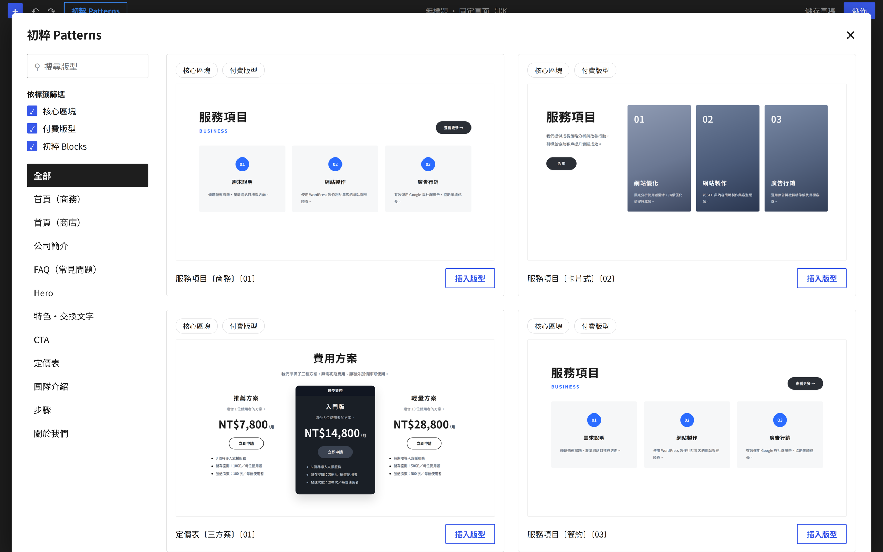Select the 關於我們 category

coord(88,433)
